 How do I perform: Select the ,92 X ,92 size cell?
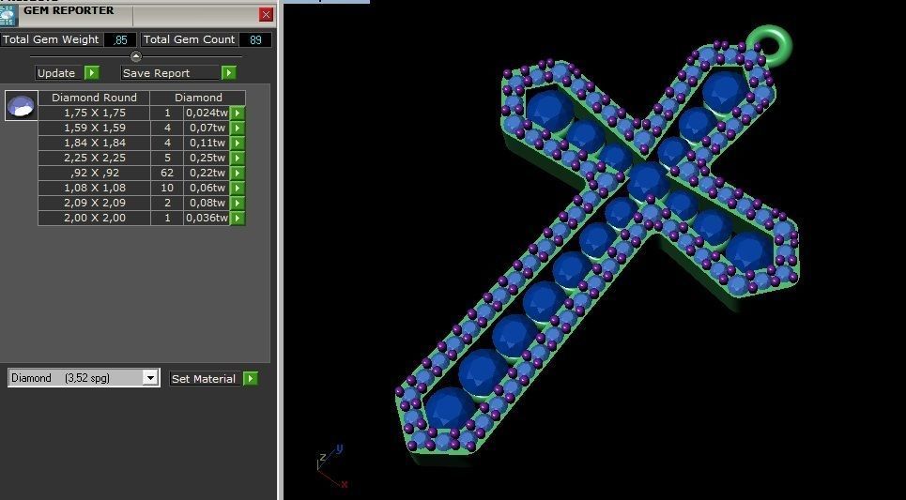tap(94, 173)
